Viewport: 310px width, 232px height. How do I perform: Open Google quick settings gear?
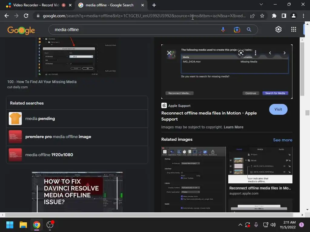click(279, 29)
